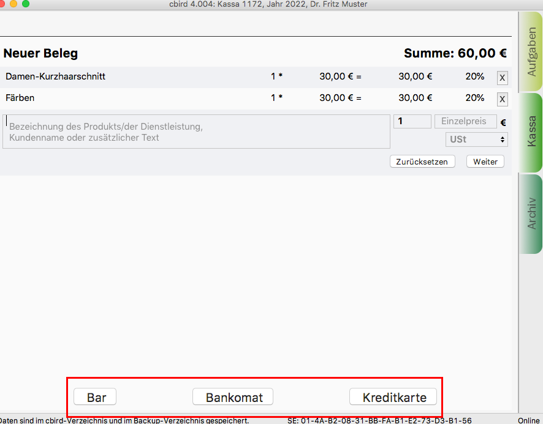
Task: Minimize the cbird window
Action: coord(14,4)
